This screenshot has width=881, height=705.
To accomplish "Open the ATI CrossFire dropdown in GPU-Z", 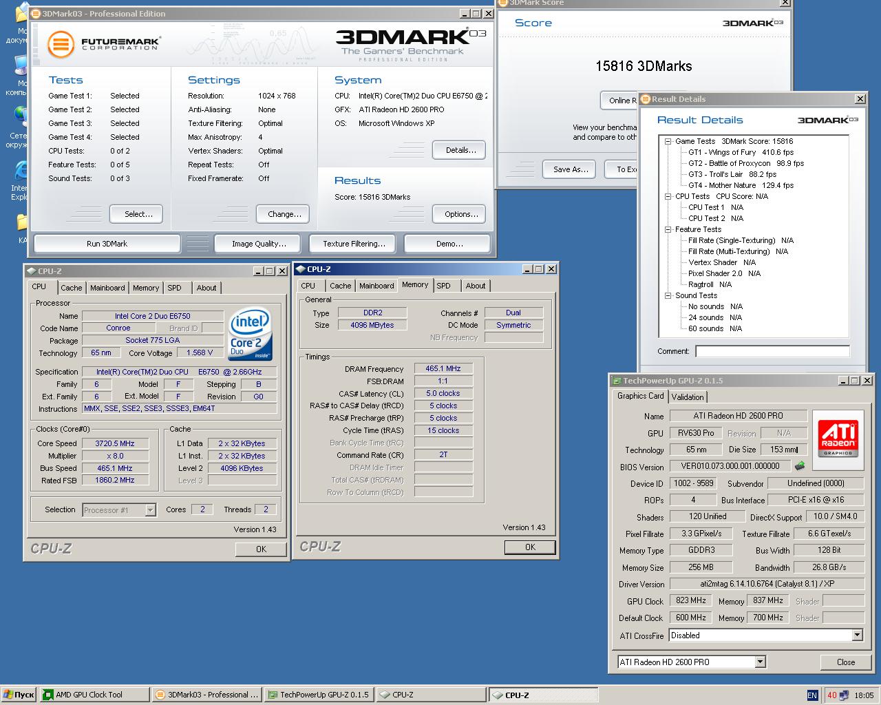I will 857,635.
